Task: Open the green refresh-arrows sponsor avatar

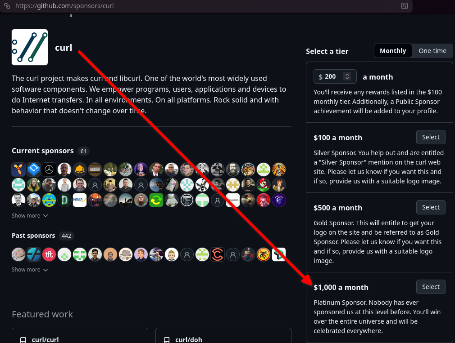Action: pos(156,200)
